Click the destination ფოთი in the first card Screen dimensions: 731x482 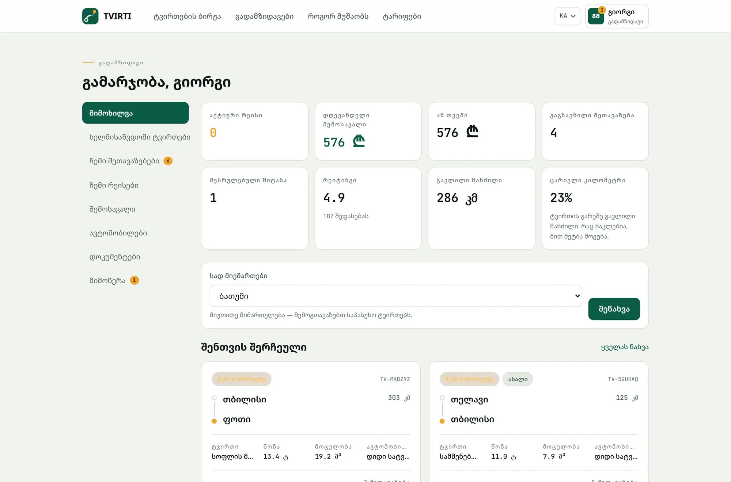[x=236, y=420]
